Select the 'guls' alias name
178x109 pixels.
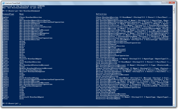21,54
